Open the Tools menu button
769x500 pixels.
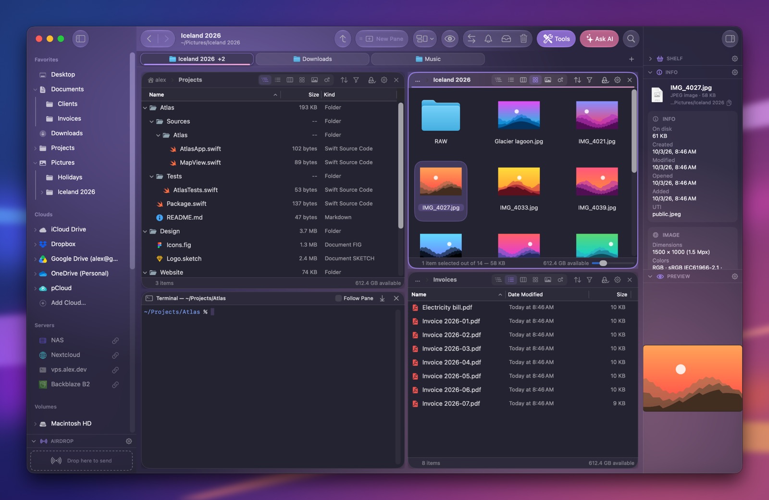[x=556, y=39]
